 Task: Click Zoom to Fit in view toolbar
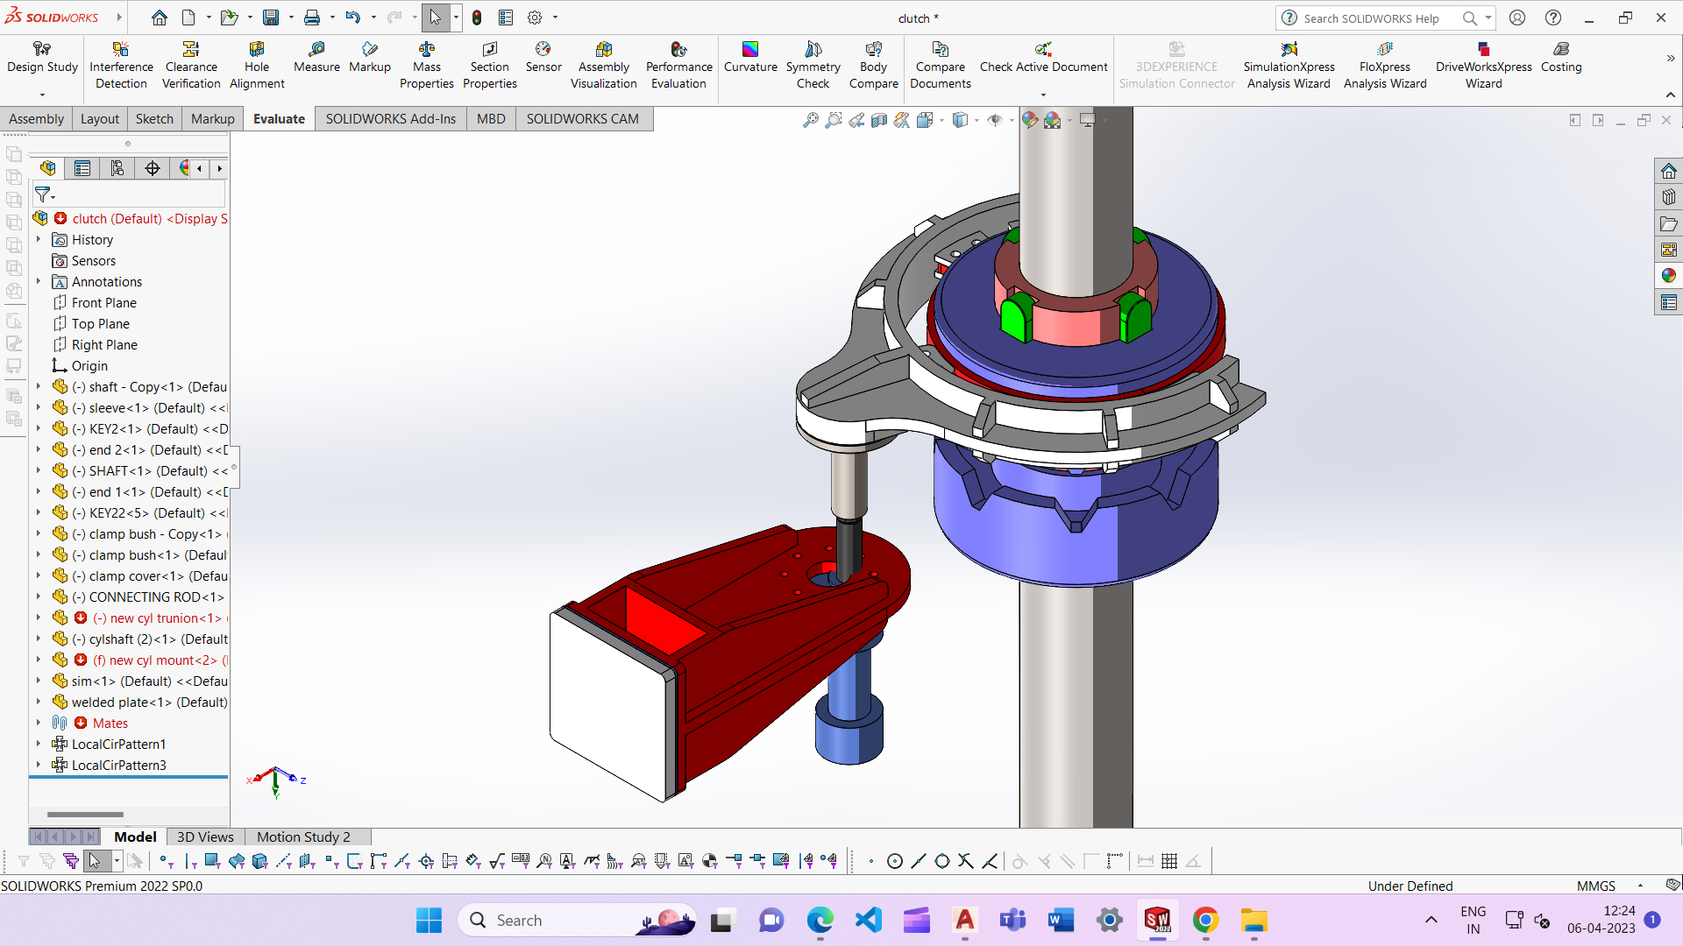[x=810, y=120]
